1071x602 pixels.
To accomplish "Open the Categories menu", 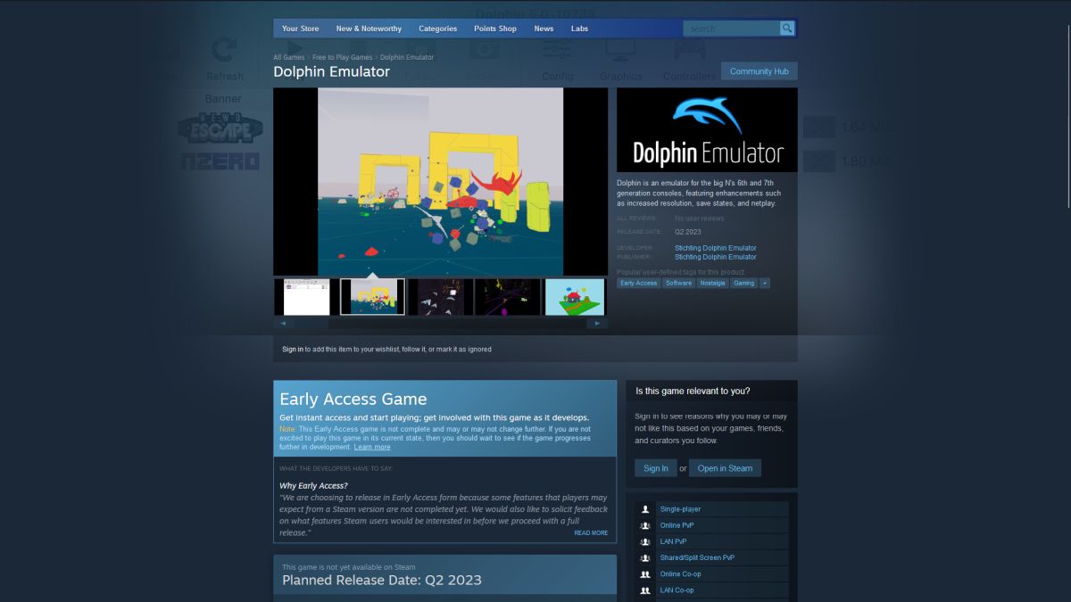I will tap(437, 29).
